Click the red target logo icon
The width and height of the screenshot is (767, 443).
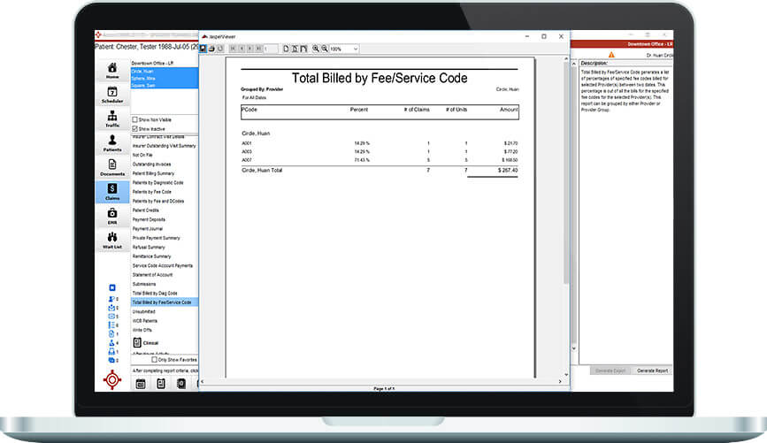point(112,379)
